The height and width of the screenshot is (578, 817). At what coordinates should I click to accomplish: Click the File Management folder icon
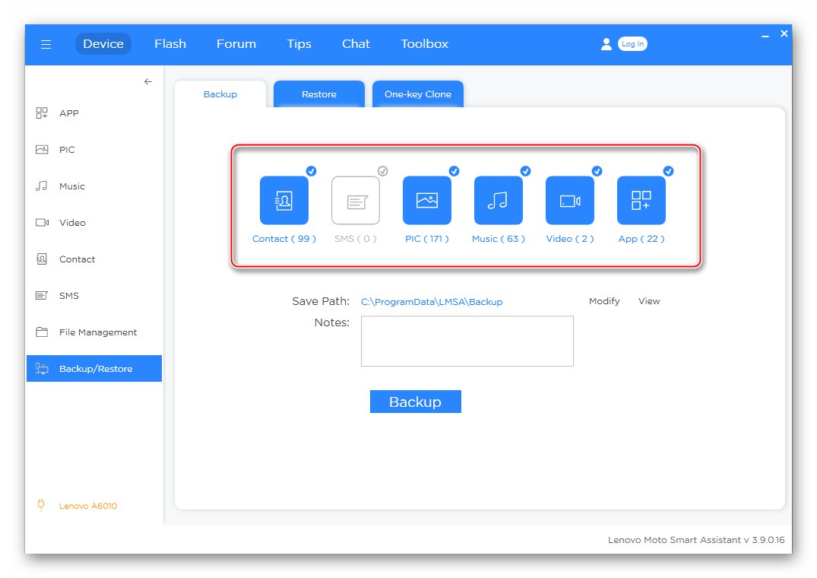point(42,332)
